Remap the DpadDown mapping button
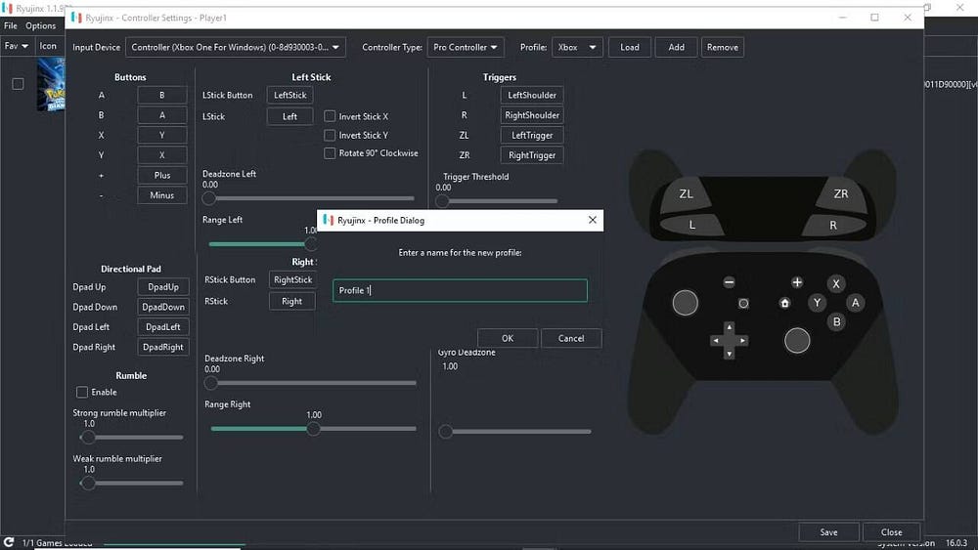The height and width of the screenshot is (550, 978). tap(162, 307)
